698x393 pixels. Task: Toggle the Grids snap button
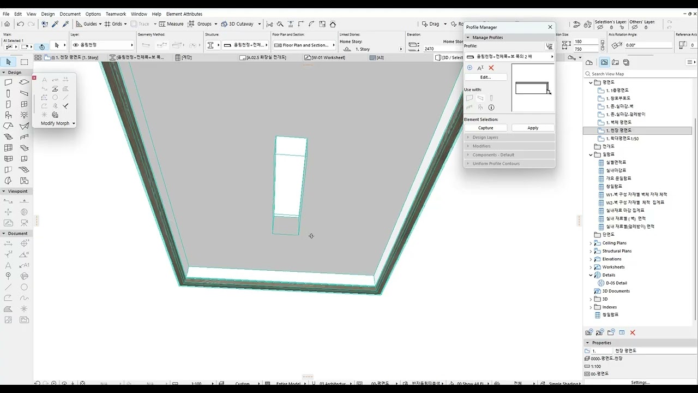coord(113,24)
